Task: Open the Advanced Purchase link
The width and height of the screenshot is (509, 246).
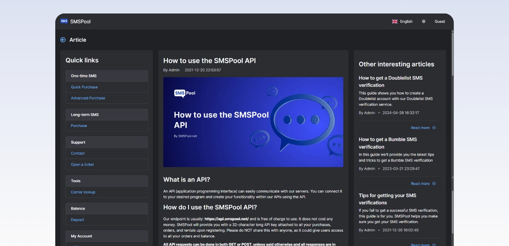Action: click(88, 98)
